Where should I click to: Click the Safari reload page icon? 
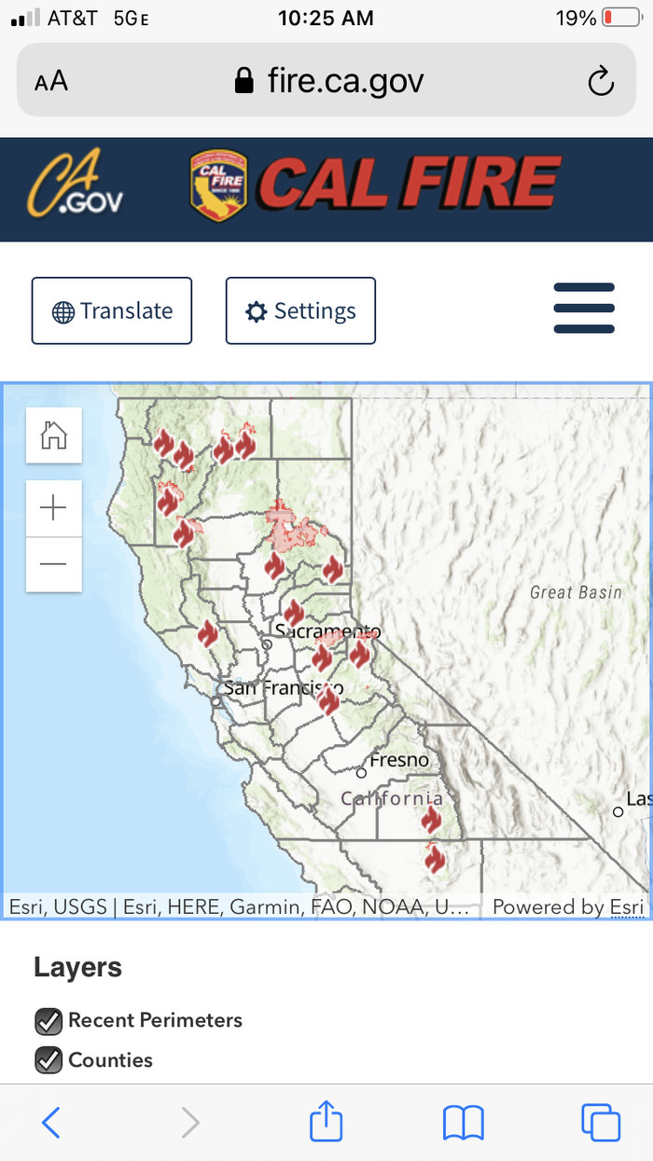tap(601, 81)
